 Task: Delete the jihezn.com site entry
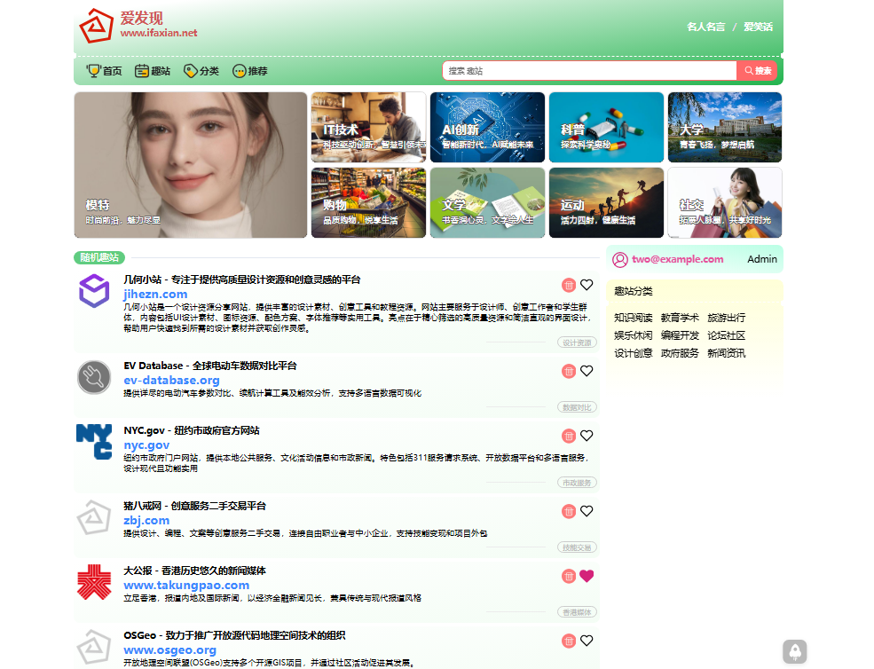click(569, 285)
